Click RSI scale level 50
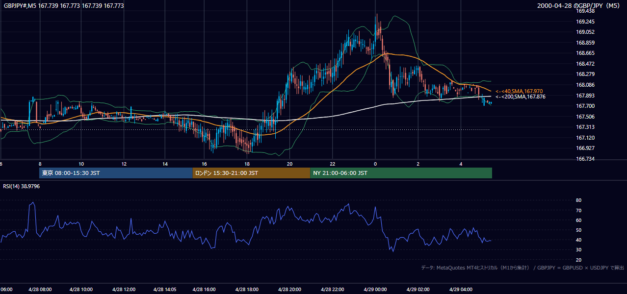This screenshot has width=627, height=294. click(x=579, y=230)
